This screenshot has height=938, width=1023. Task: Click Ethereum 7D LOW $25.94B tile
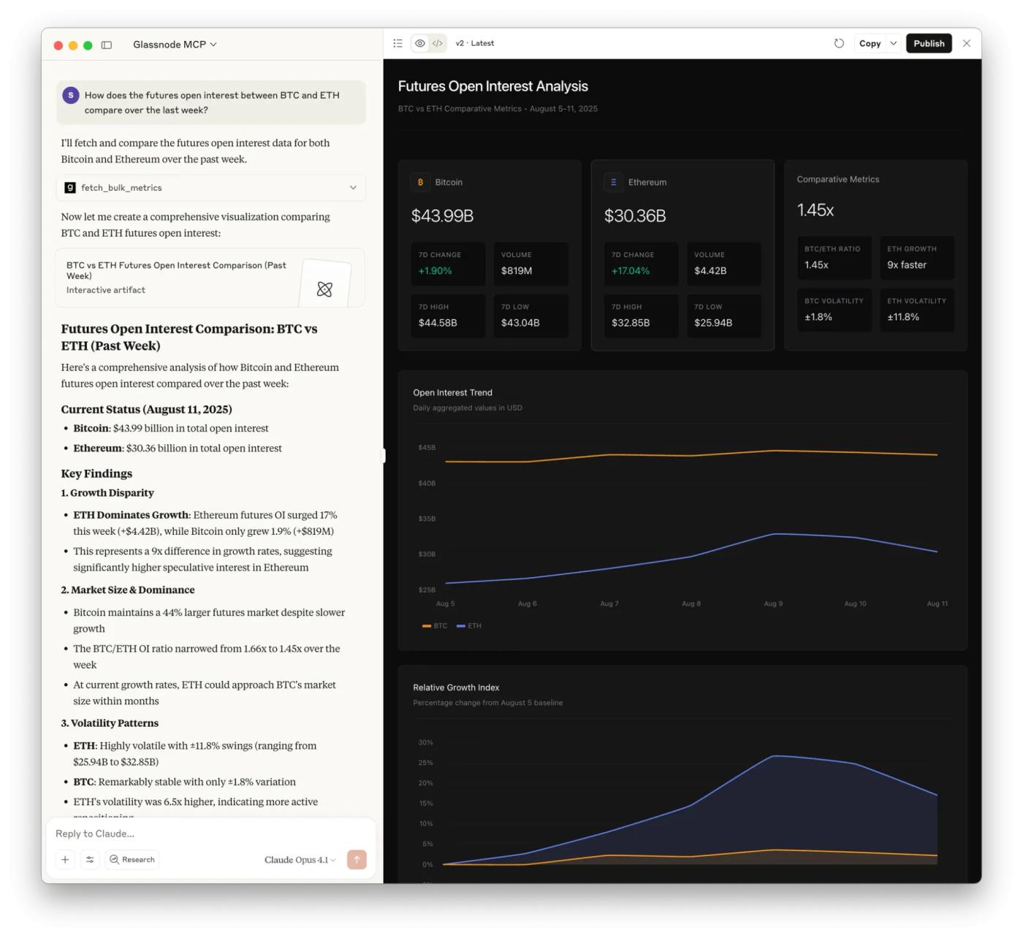(724, 316)
